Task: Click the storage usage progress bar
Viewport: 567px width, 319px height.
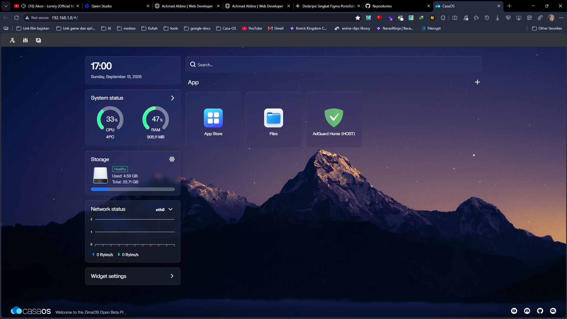Action: pyautogui.click(x=133, y=189)
